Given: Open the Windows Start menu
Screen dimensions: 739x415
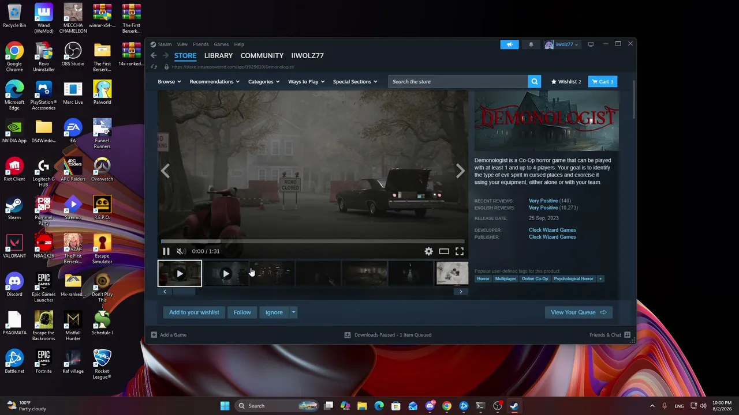Looking at the screenshot, I should click(x=225, y=406).
